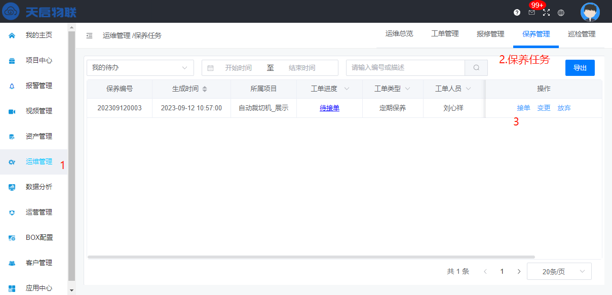Screen dimensions: 612x295
Task: Expand the 工单进度 column filter
Action: (x=347, y=89)
